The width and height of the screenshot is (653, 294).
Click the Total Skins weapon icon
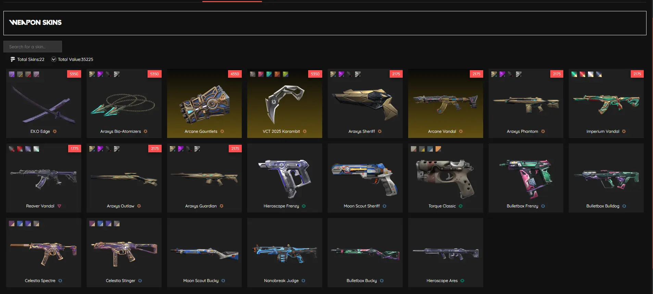[13, 59]
